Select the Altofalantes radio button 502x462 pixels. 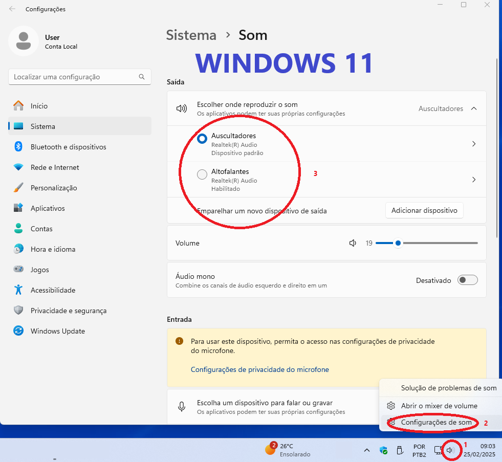(202, 174)
